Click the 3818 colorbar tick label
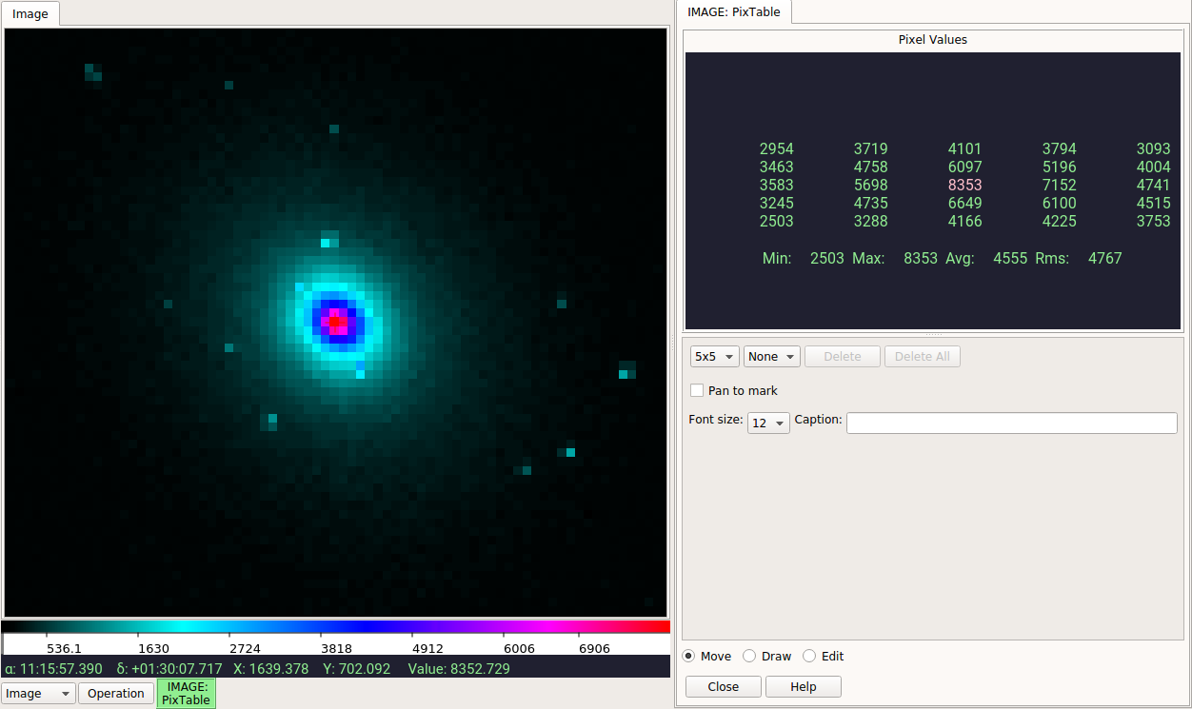The image size is (1192, 709). (x=336, y=648)
